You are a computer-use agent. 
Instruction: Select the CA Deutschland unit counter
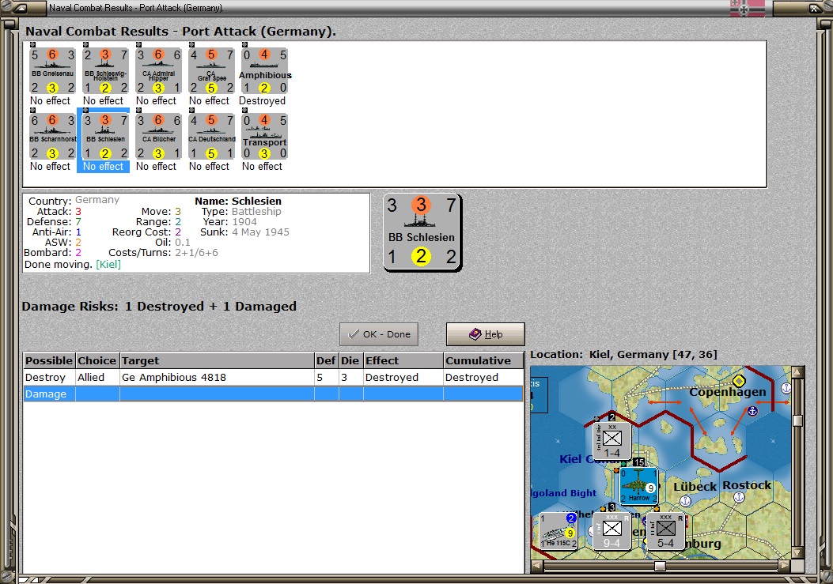click(211, 137)
